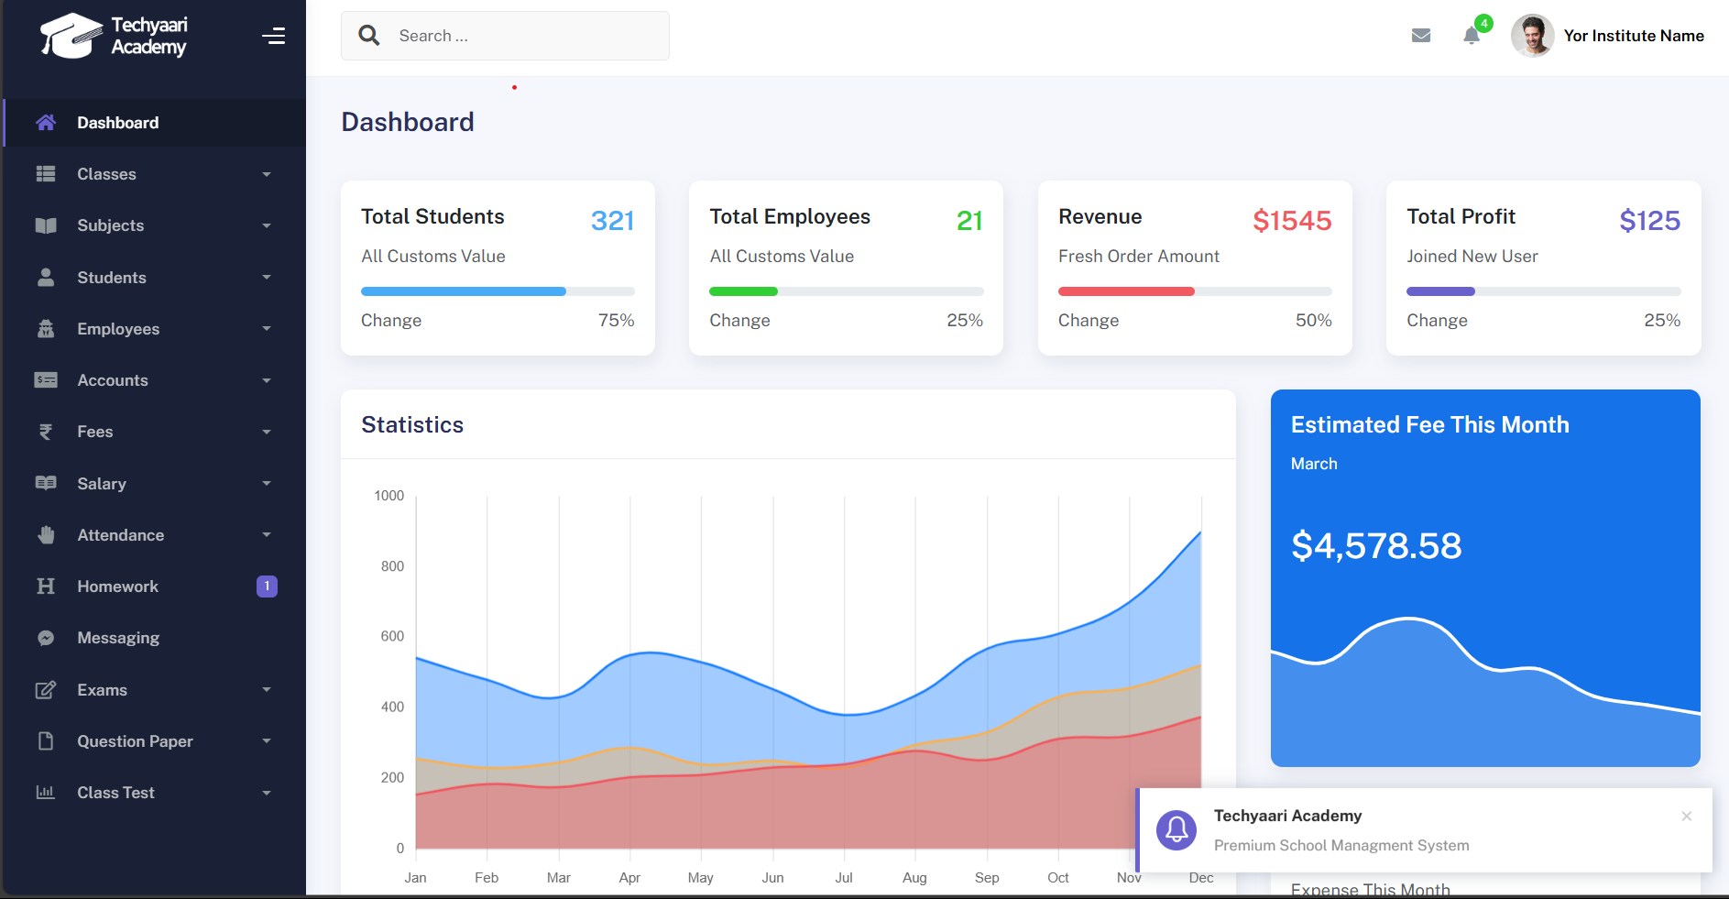Open the mail envelope icon
Viewport: 1729px width, 899px height.
[x=1421, y=36]
